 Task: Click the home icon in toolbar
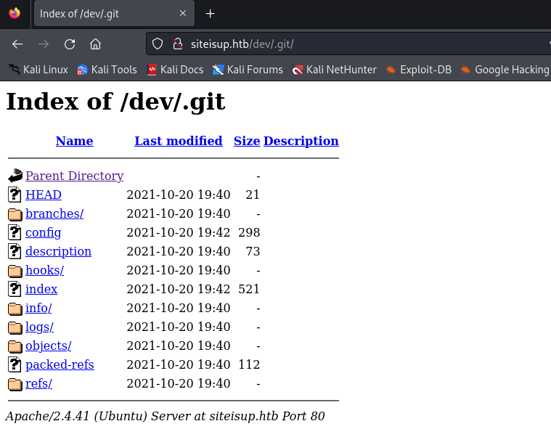[x=95, y=44]
